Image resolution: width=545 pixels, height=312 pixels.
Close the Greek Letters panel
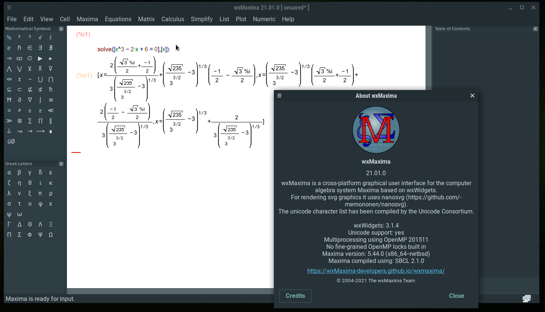pyautogui.click(x=61, y=164)
